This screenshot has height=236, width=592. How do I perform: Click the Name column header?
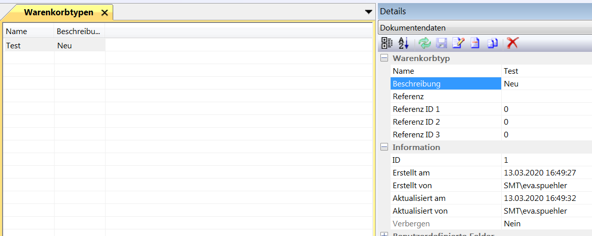(29, 32)
